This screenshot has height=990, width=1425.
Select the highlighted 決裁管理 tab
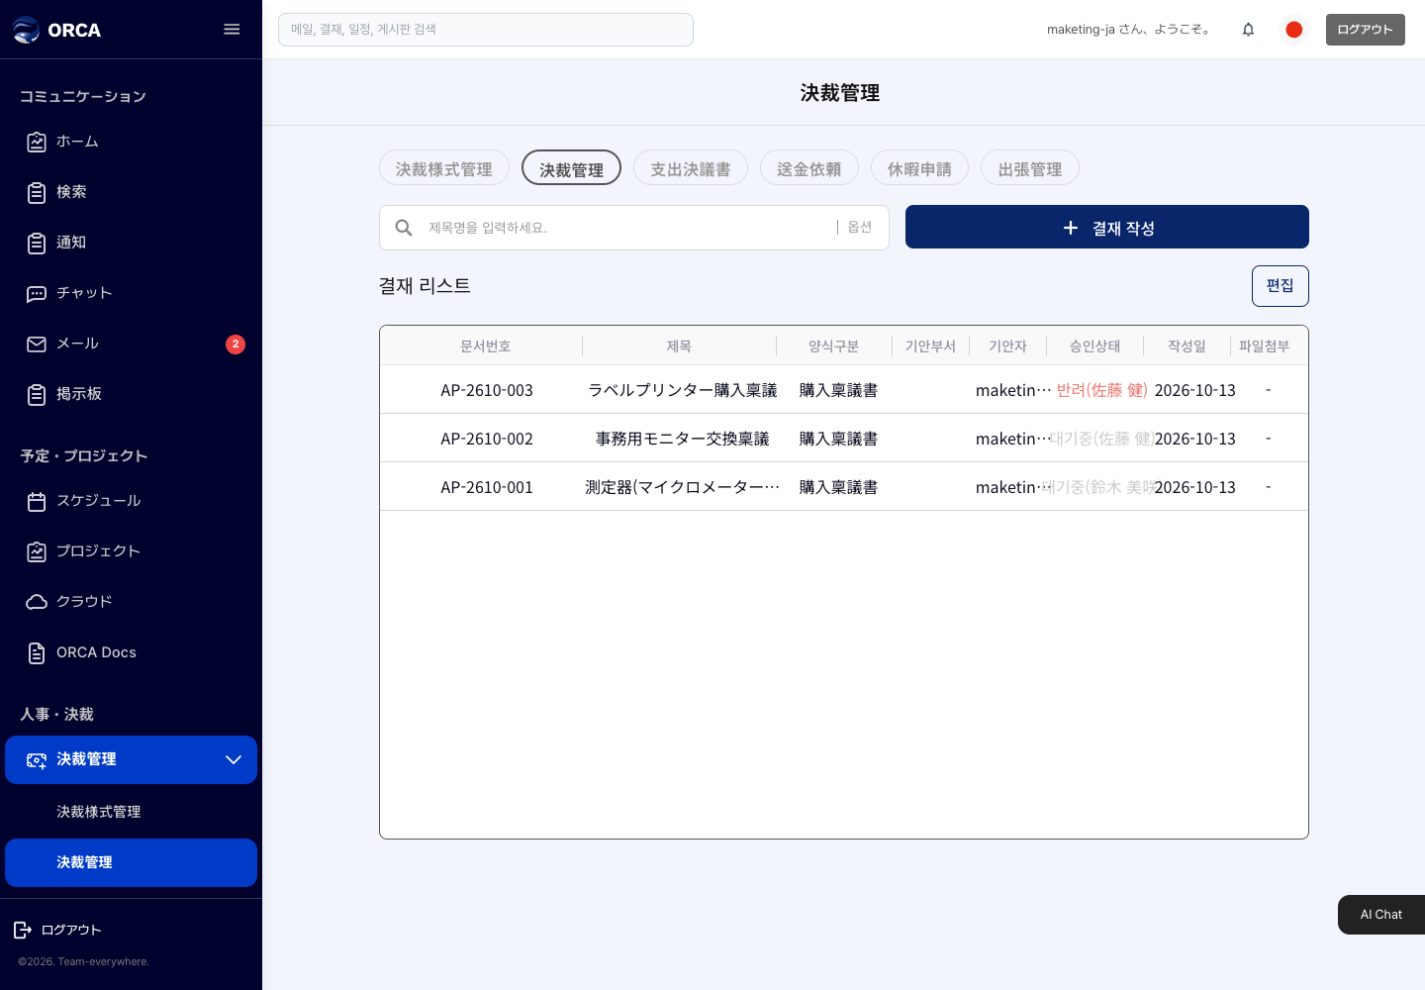pos(571,168)
